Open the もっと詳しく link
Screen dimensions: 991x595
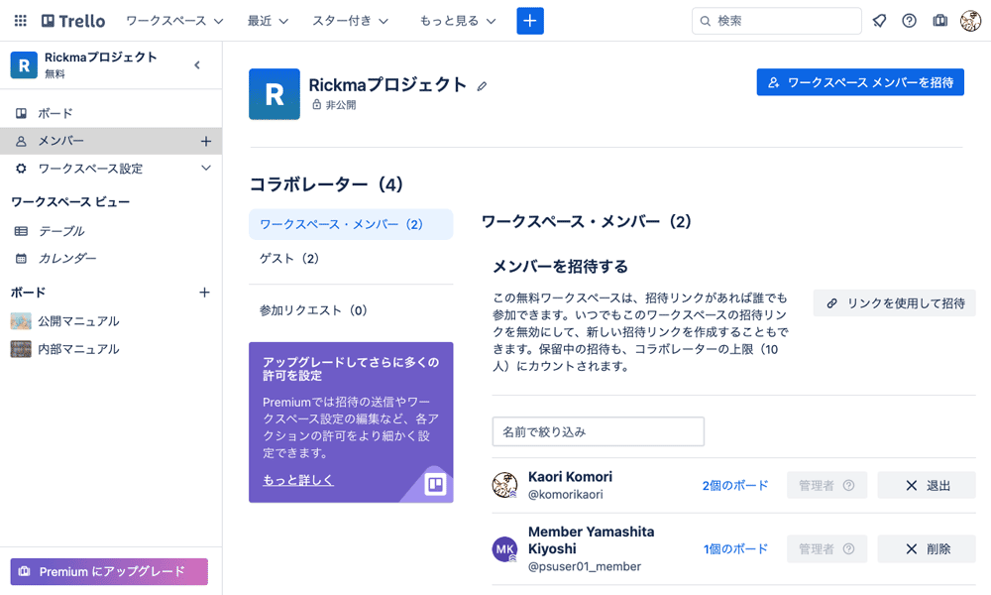(x=297, y=480)
